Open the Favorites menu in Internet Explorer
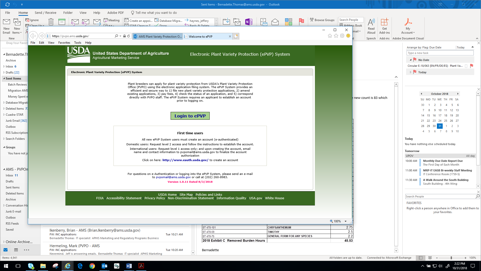 (64, 43)
